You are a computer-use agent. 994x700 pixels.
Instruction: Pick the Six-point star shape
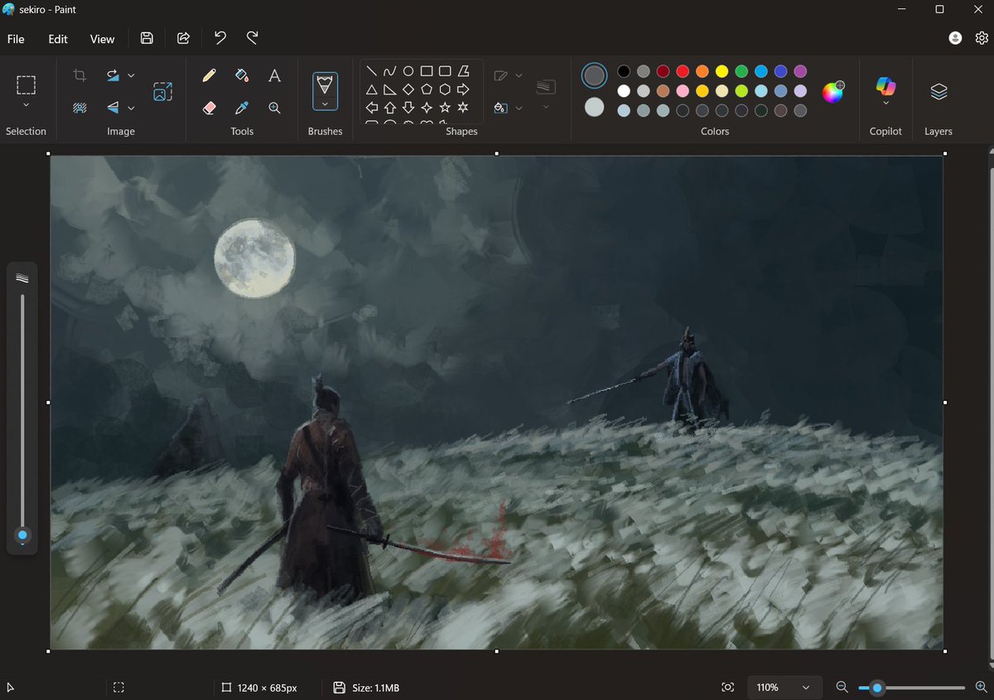[x=463, y=108]
